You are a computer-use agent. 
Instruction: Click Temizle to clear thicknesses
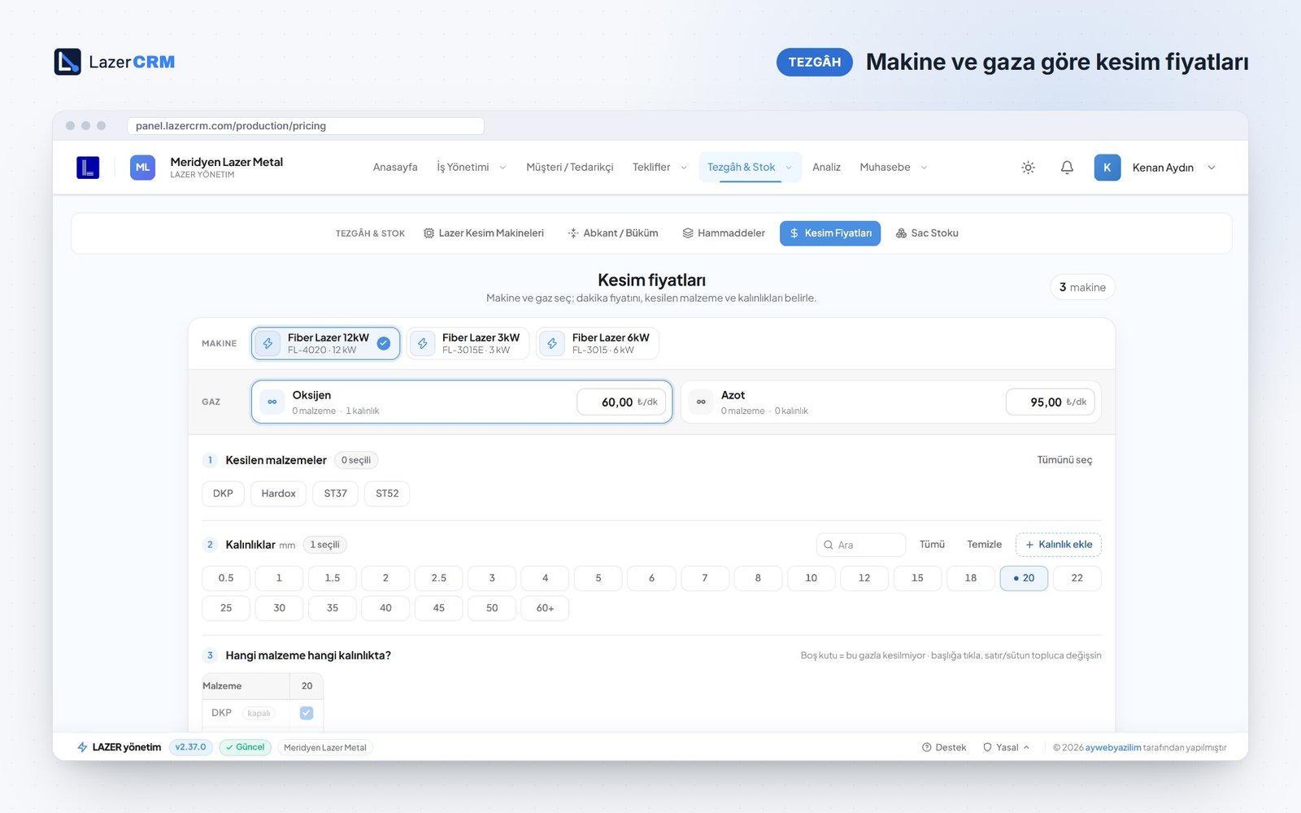[984, 545]
